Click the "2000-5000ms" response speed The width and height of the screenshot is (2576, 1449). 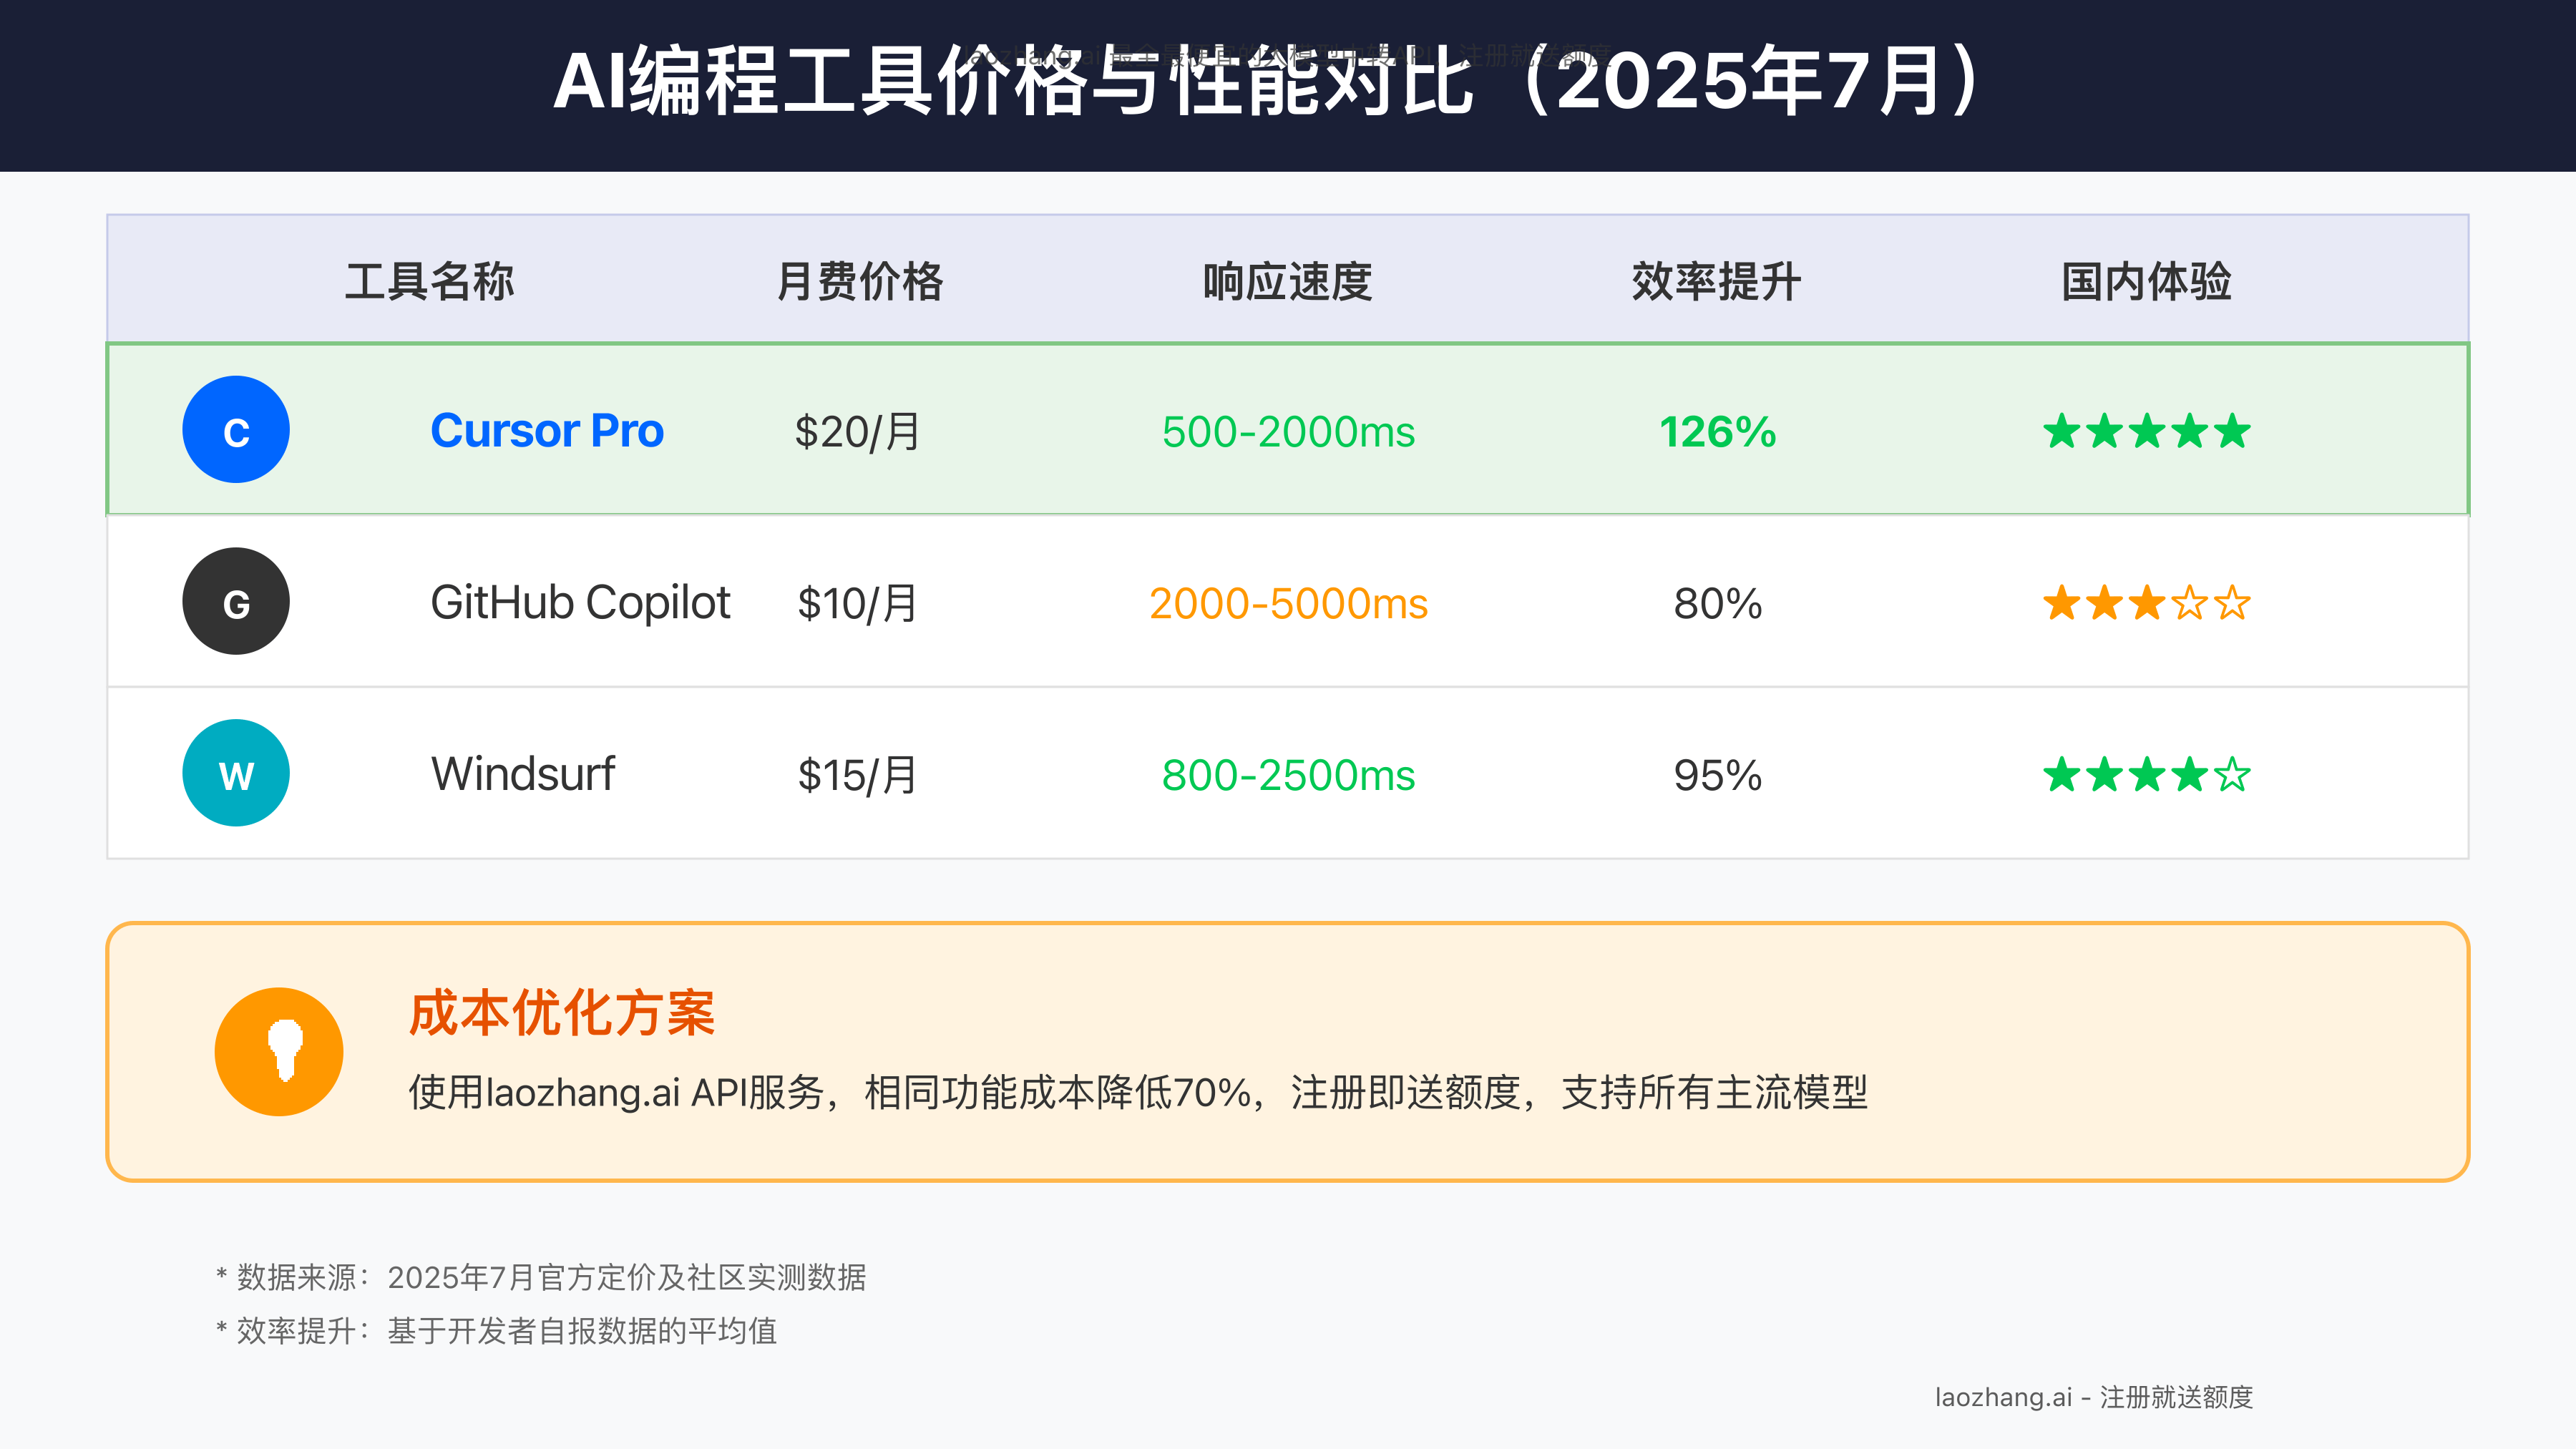[1288, 603]
